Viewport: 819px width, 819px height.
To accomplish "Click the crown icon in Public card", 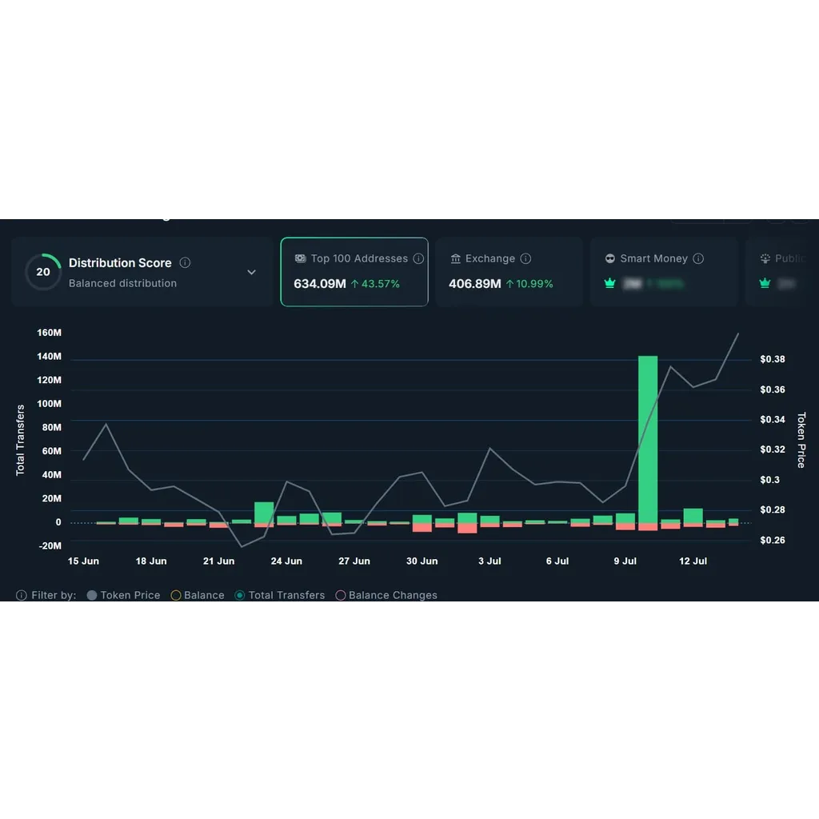I will [x=765, y=284].
